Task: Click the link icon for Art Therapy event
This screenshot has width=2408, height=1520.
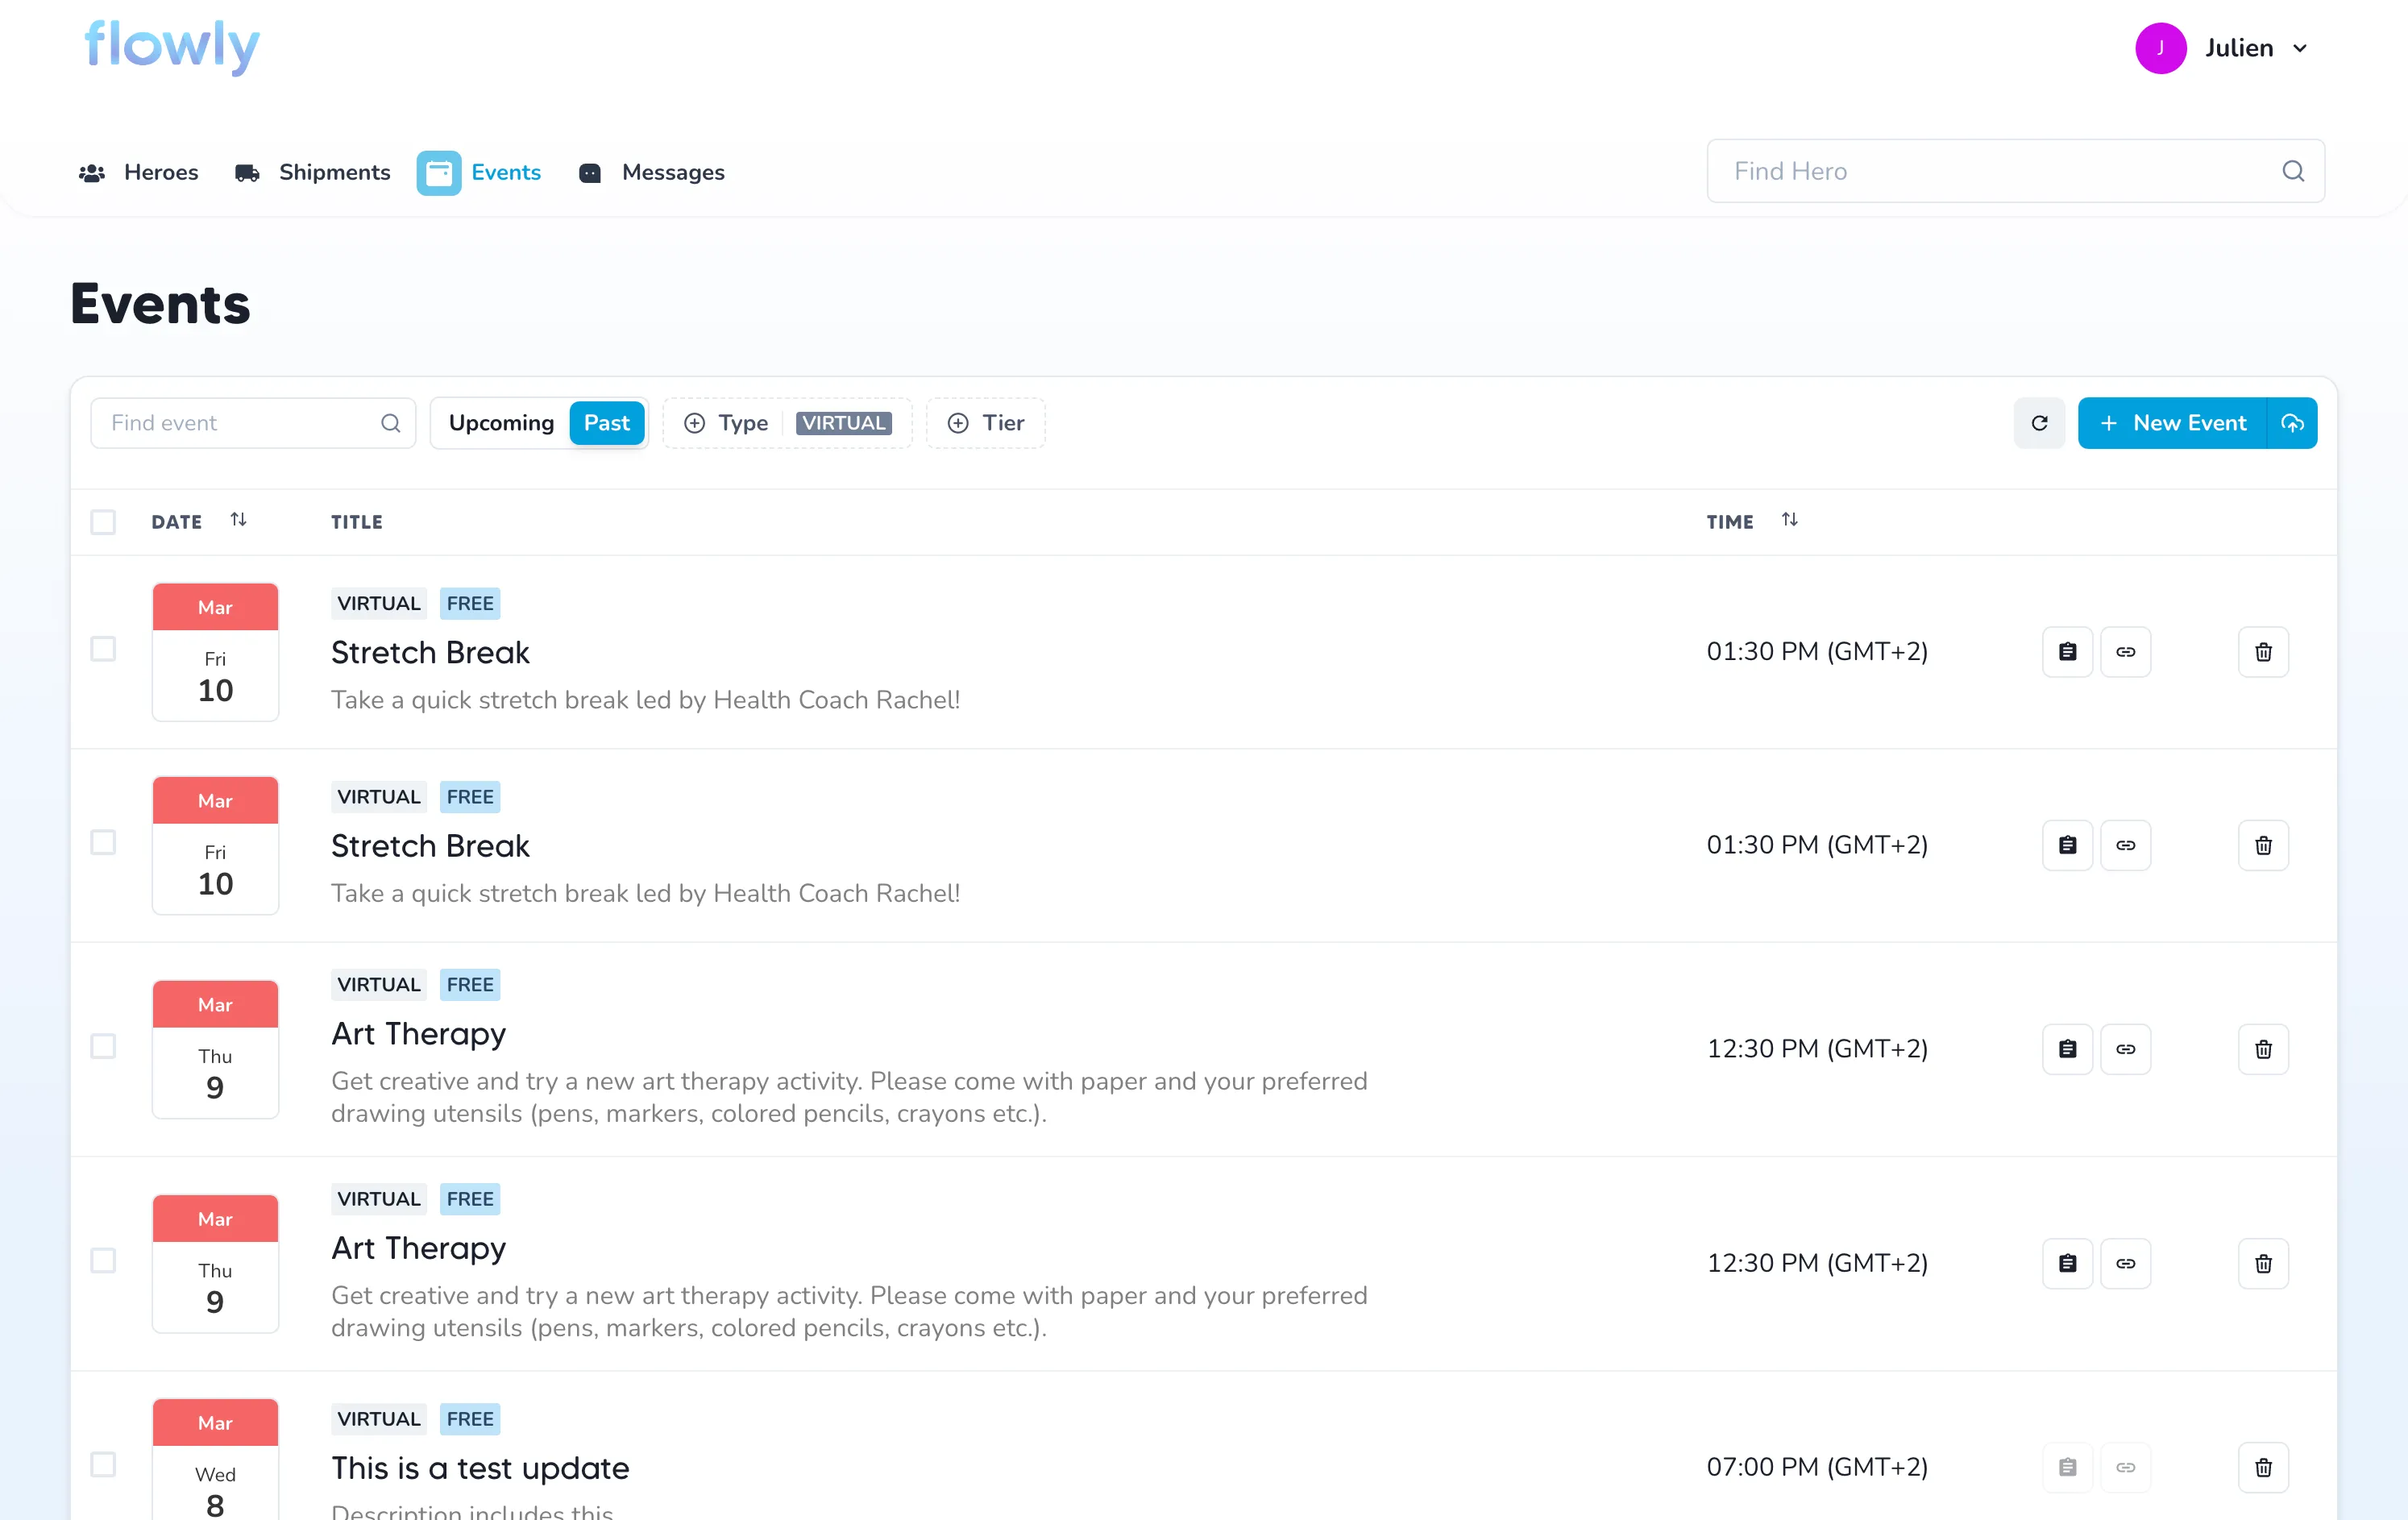Action: 2126,1047
